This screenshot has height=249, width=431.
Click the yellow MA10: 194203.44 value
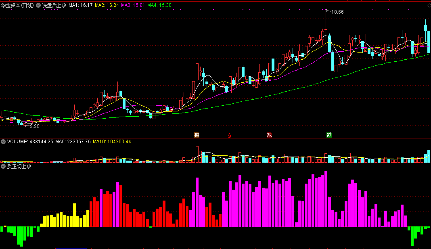click(112, 142)
